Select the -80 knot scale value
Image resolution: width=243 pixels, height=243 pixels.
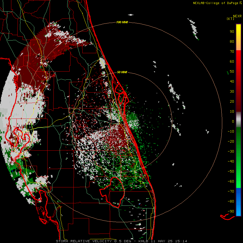[x=231, y=201]
